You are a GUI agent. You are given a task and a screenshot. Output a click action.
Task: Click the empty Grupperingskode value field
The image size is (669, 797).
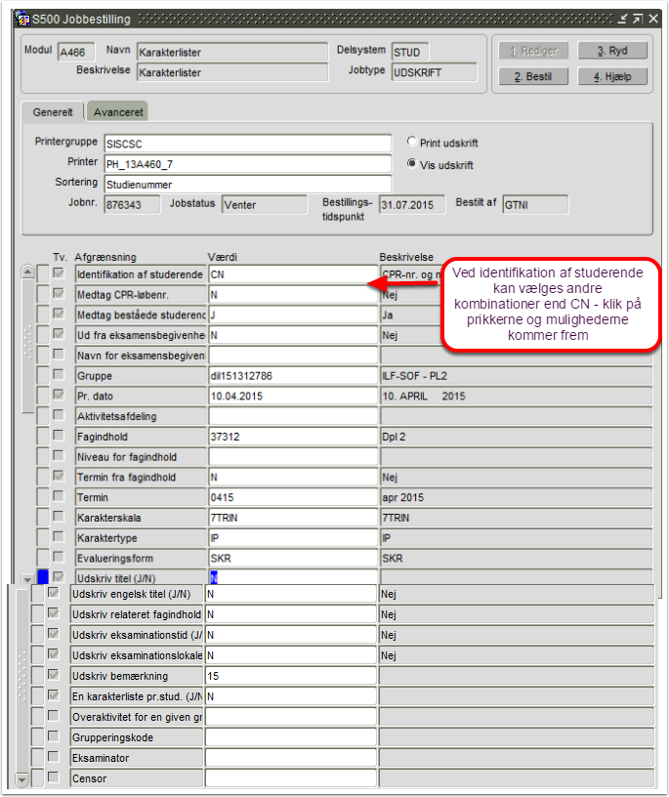click(x=291, y=737)
